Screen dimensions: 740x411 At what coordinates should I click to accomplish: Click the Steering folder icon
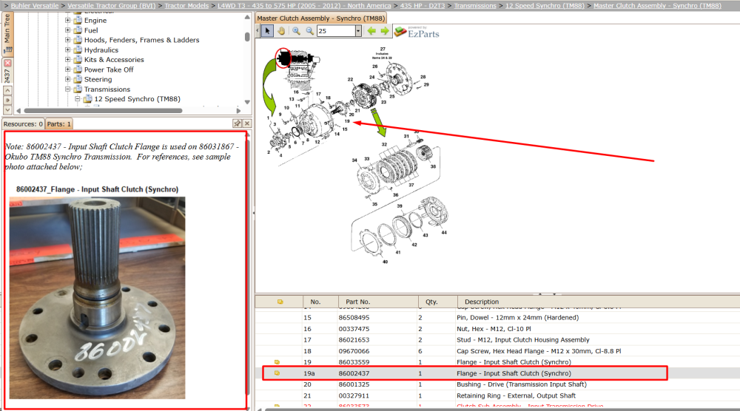[x=78, y=79]
